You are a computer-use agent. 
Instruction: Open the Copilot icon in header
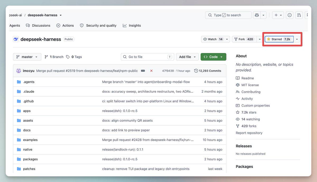[x=257, y=15]
